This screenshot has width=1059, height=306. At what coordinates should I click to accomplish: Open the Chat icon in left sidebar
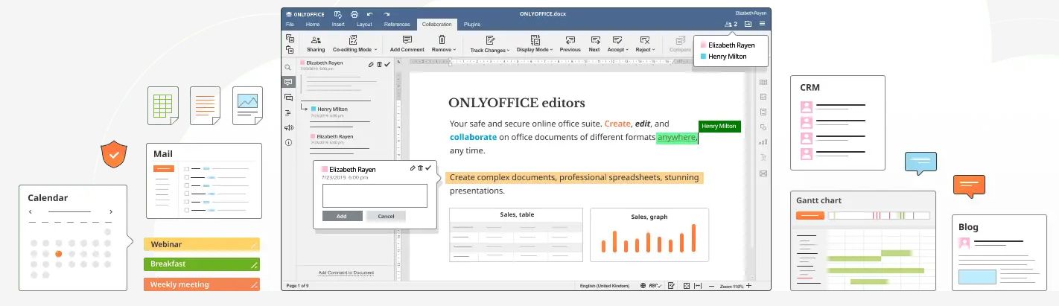point(288,98)
